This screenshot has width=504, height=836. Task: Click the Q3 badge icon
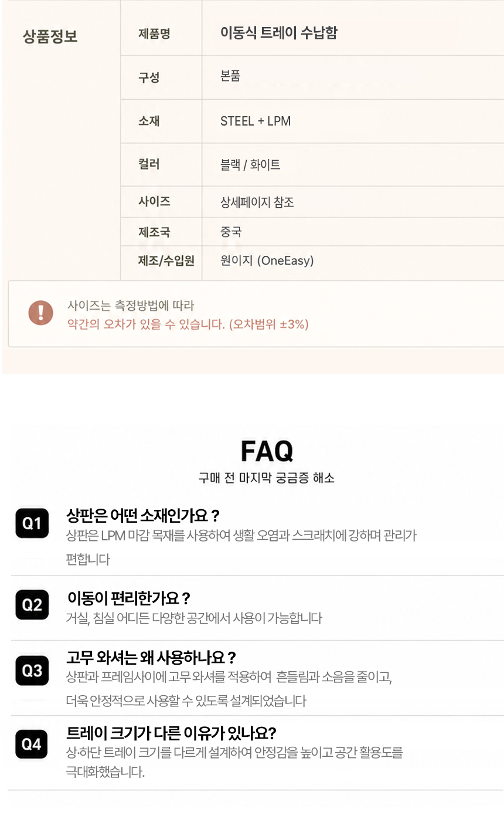click(32, 670)
